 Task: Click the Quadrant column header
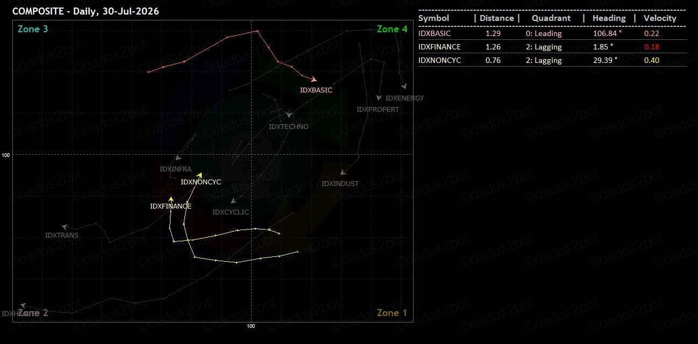click(x=551, y=18)
